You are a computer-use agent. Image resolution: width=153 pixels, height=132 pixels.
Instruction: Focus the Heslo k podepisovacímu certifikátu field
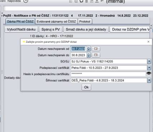click(x=108, y=74)
